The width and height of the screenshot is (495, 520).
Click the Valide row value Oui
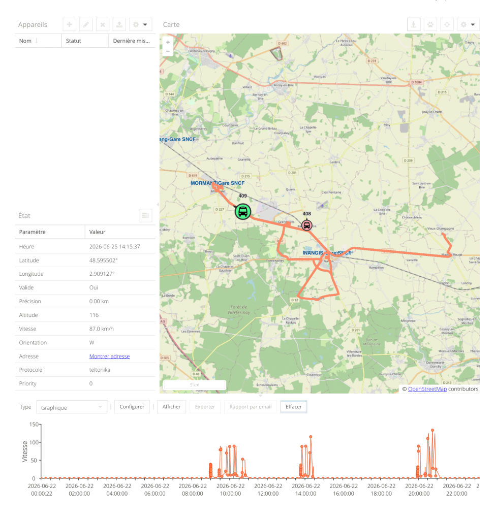(x=94, y=287)
